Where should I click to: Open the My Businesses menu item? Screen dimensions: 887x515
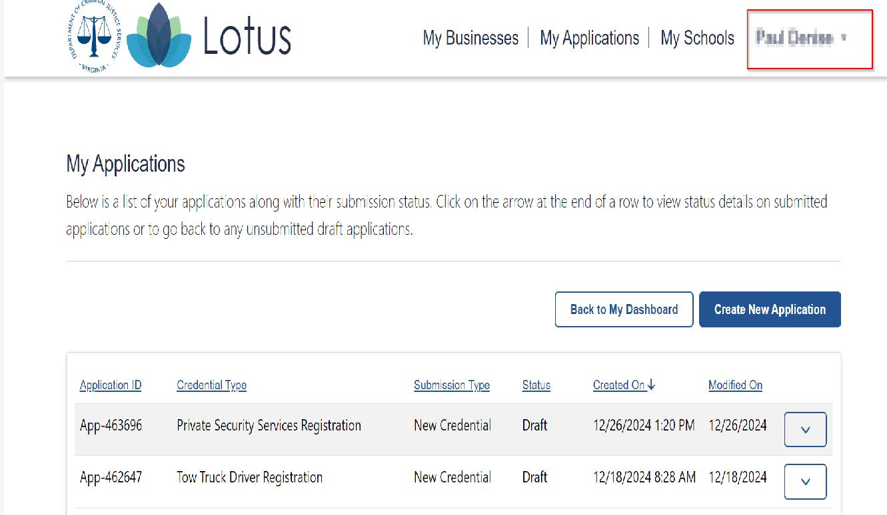(x=470, y=39)
